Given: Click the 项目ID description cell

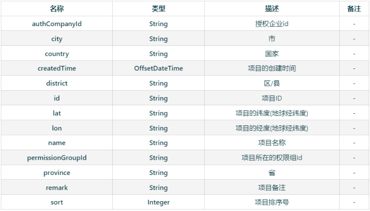Looking at the screenshot, I should [271, 98].
